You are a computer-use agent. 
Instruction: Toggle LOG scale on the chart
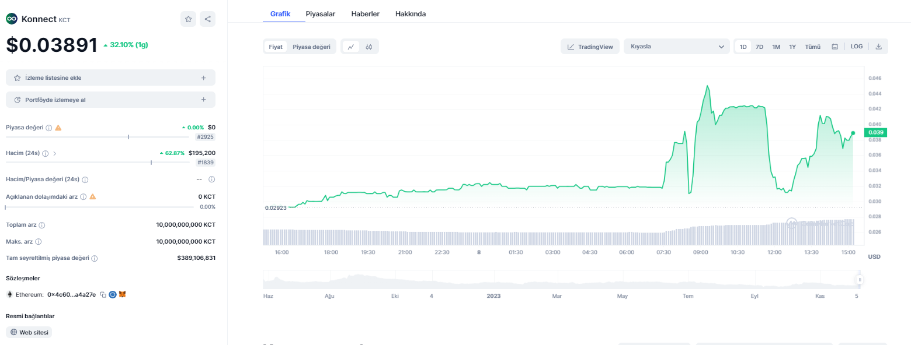[857, 47]
